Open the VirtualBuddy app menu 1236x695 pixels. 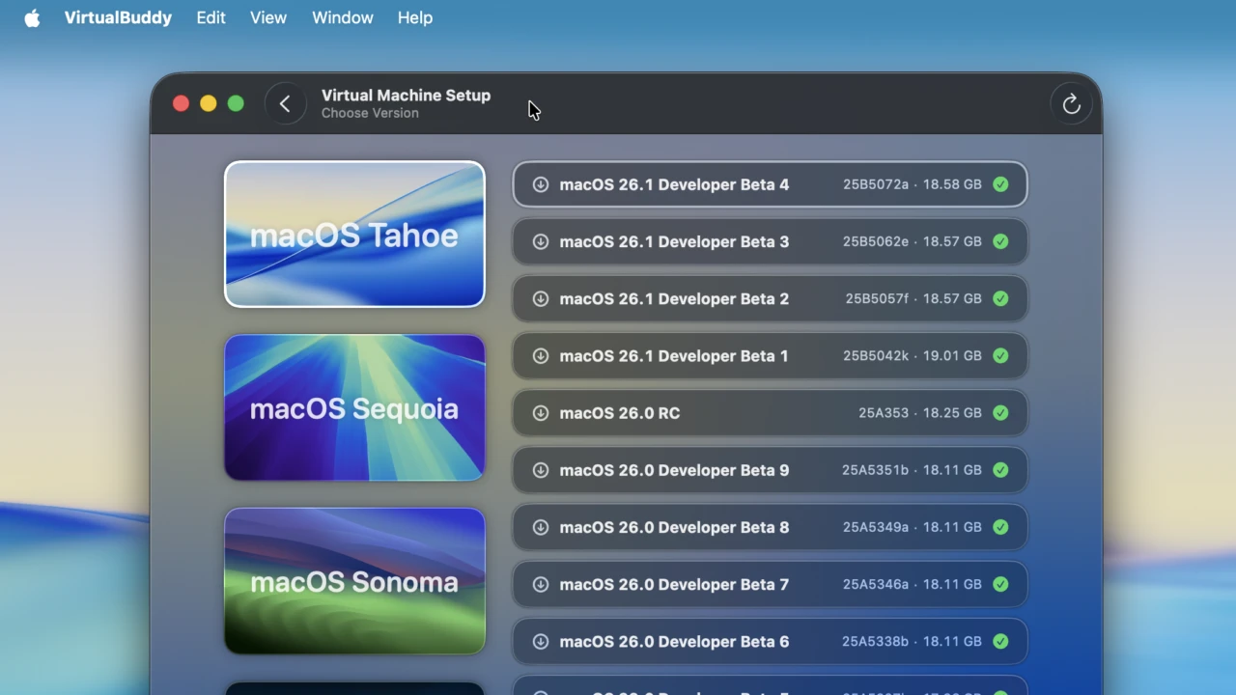click(x=118, y=18)
